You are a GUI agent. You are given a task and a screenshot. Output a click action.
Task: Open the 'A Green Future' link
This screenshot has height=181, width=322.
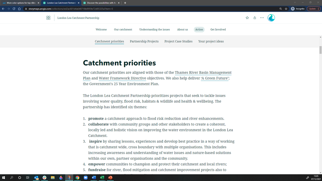coord(215,78)
